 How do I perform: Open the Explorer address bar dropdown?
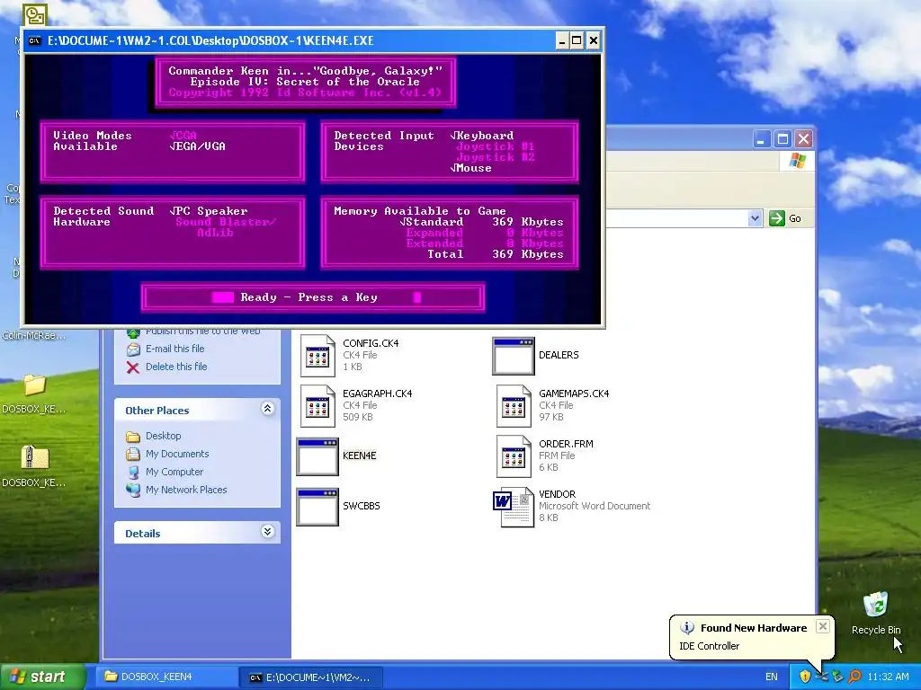(755, 218)
